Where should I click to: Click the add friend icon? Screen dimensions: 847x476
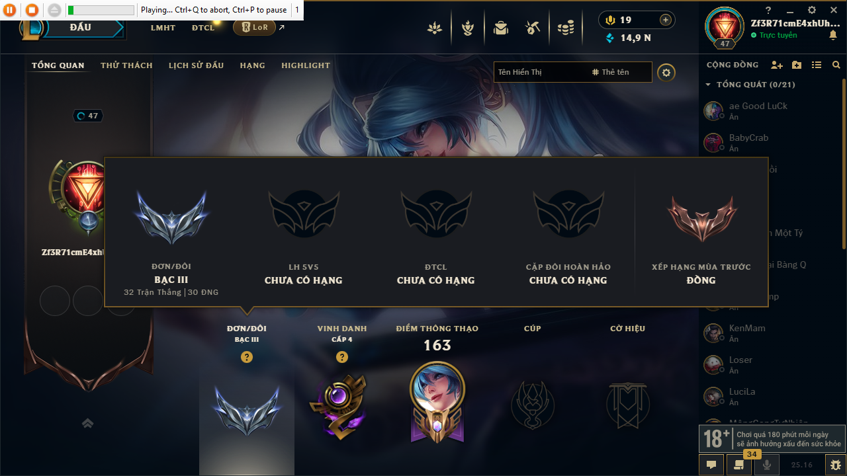click(x=777, y=65)
